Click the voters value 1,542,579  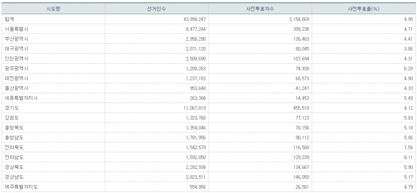(195, 148)
